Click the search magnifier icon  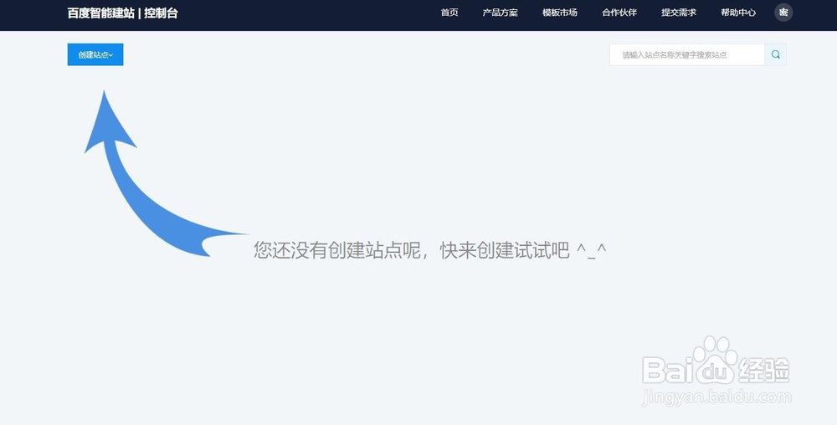click(775, 54)
